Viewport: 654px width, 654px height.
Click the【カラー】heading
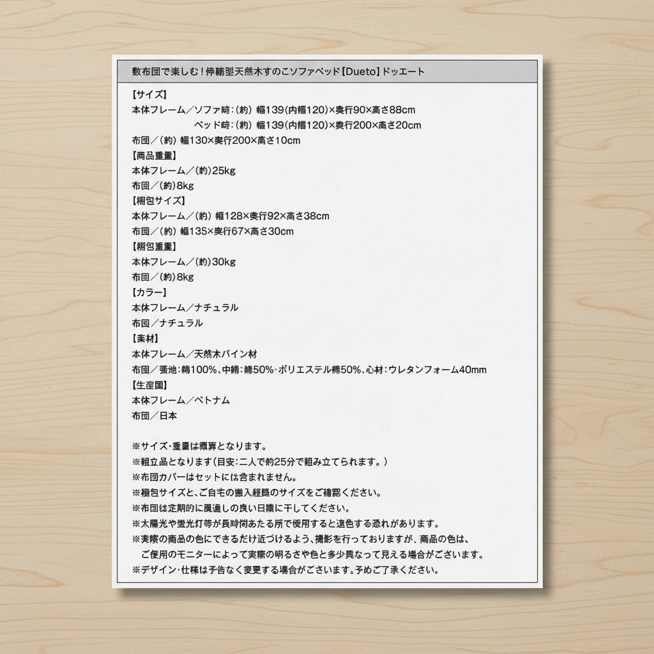click(149, 293)
